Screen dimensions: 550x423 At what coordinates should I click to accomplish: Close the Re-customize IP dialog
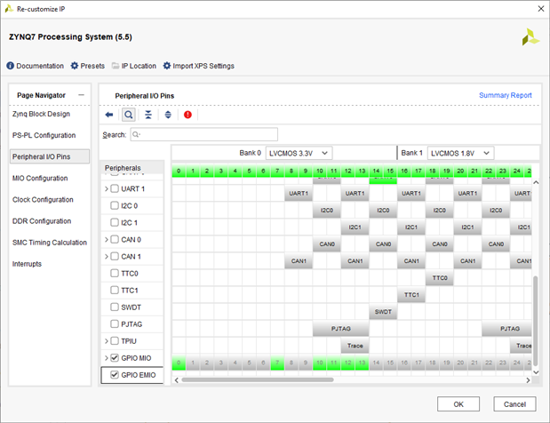point(541,9)
